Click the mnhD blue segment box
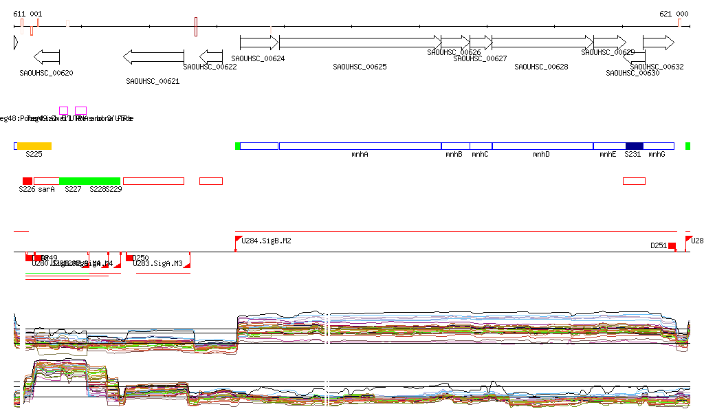 543,146
